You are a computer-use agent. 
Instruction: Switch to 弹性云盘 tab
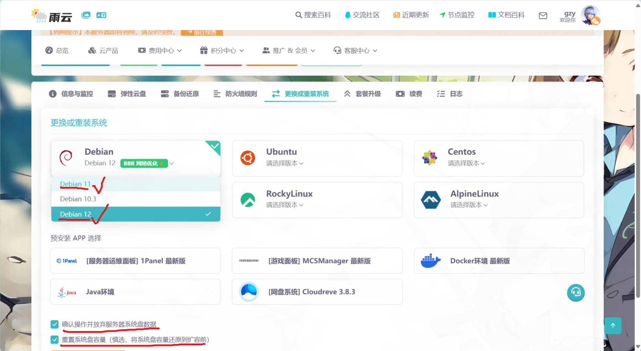[x=127, y=94]
